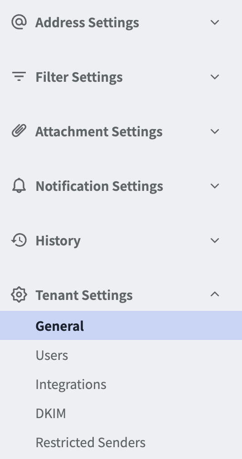Click the Tenant Settings gear icon
This screenshot has width=242, height=459.
pos(19,295)
